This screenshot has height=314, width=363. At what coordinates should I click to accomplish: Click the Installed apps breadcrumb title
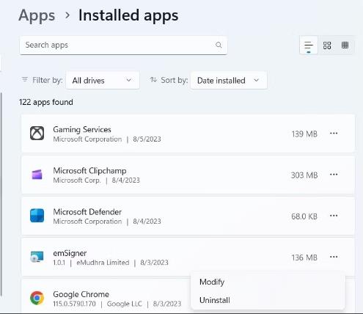click(x=128, y=15)
